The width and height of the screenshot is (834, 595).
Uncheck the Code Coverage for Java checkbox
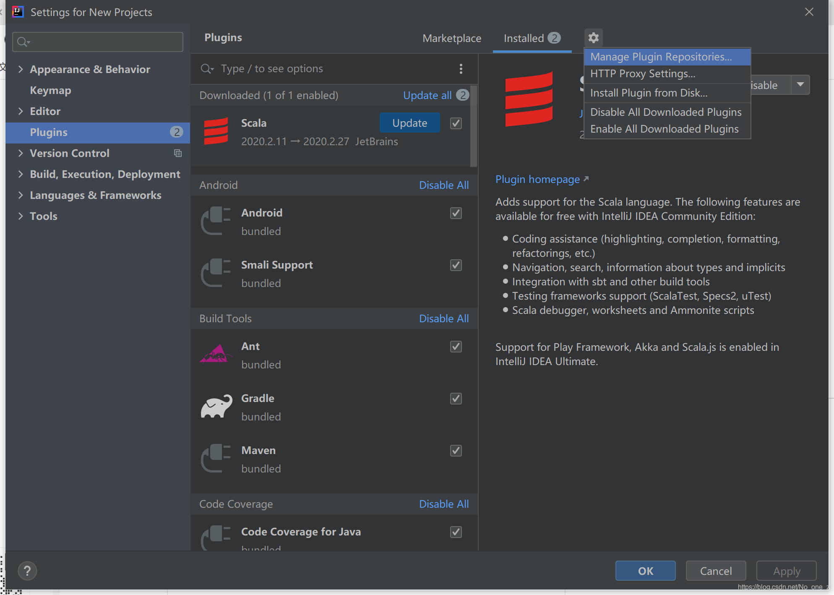point(456,532)
